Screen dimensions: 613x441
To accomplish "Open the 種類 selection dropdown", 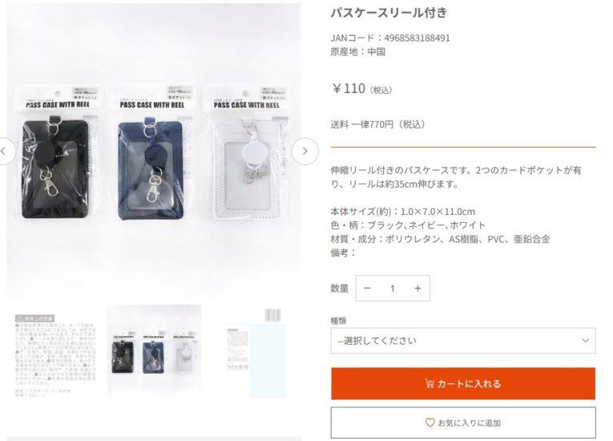I will point(463,341).
